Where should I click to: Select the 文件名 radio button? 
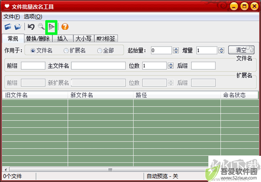click(x=33, y=51)
